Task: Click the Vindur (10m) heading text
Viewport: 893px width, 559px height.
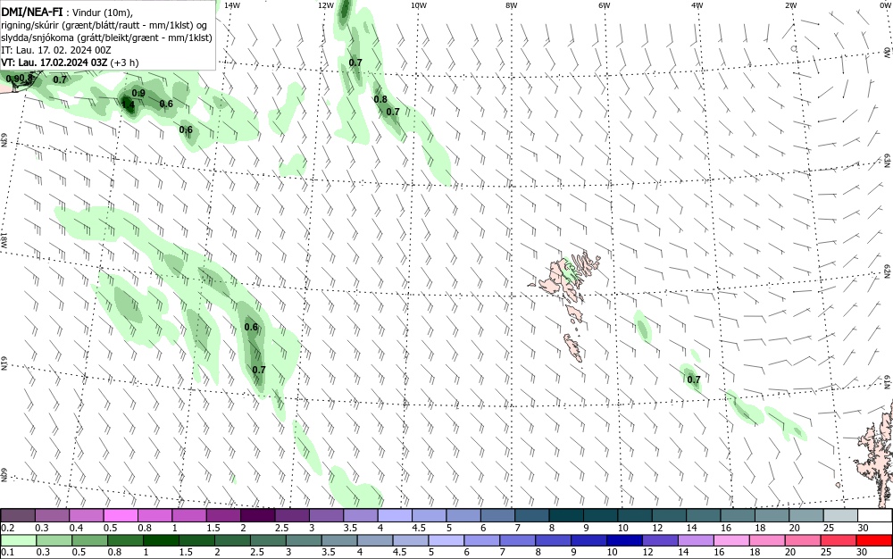Action: [103, 13]
